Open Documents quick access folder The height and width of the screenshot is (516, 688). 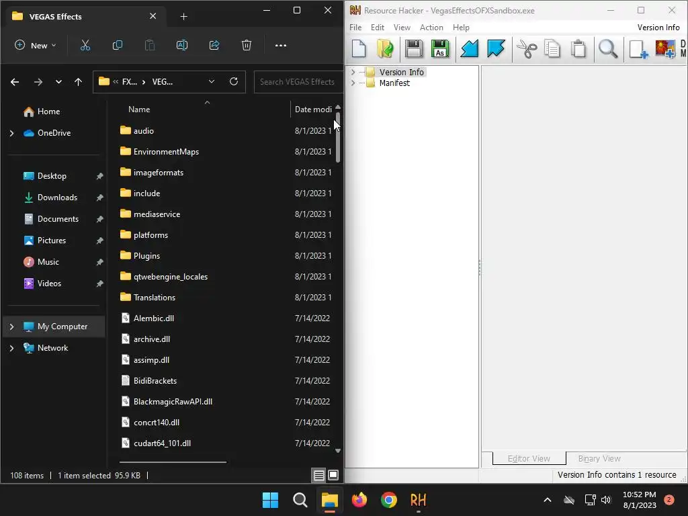(58, 219)
